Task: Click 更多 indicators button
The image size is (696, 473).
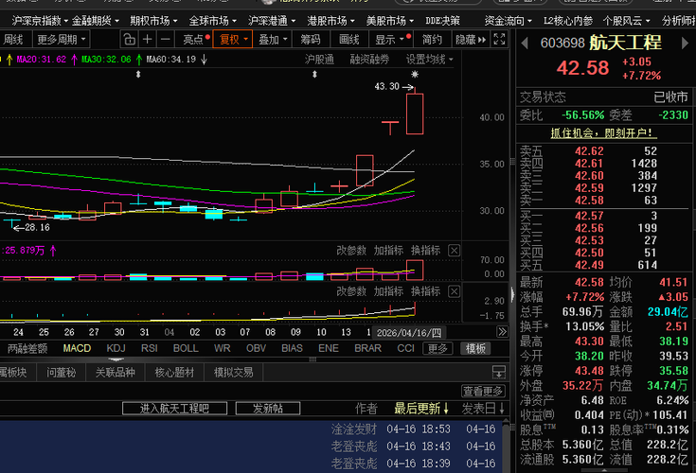Action: [x=437, y=348]
